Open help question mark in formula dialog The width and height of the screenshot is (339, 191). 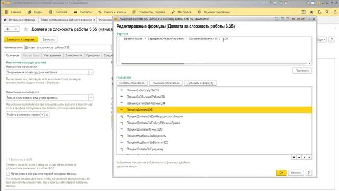click(x=309, y=173)
